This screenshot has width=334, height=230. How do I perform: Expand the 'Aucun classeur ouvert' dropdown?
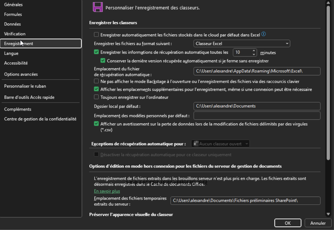[x=220, y=144]
